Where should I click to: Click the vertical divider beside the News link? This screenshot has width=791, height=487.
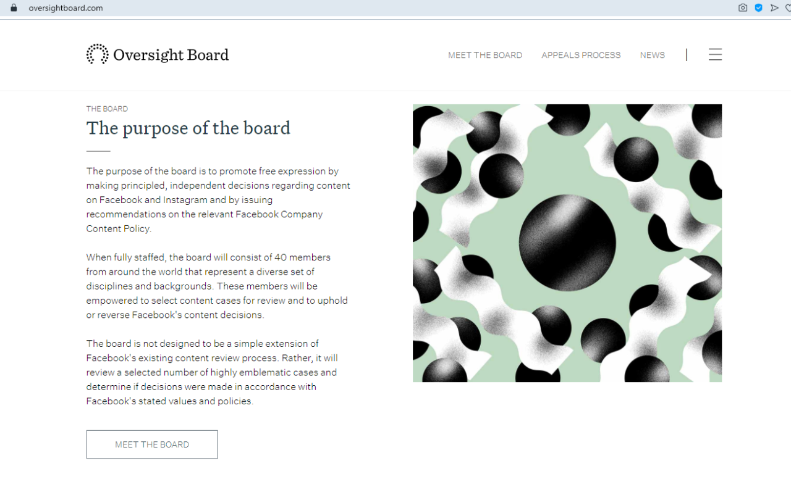coord(686,55)
